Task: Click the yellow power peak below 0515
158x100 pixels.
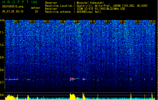Action: point(73,96)
